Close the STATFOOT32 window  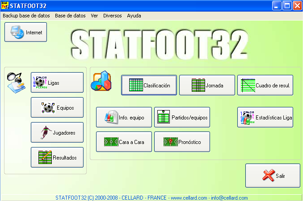297,6
